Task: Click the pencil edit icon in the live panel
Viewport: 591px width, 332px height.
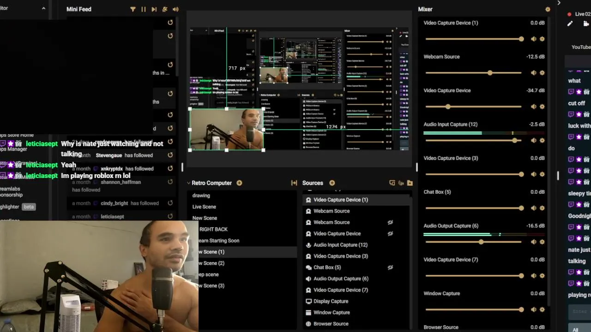Action: coord(570,24)
